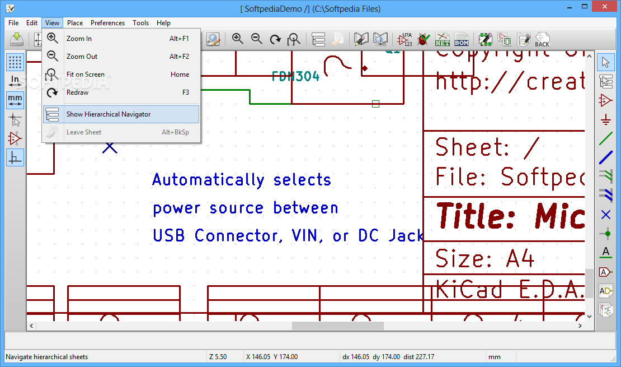Click the BACK import footprint fields icon
The width and height of the screenshot is (621, 367).
(x=542, y=39)
